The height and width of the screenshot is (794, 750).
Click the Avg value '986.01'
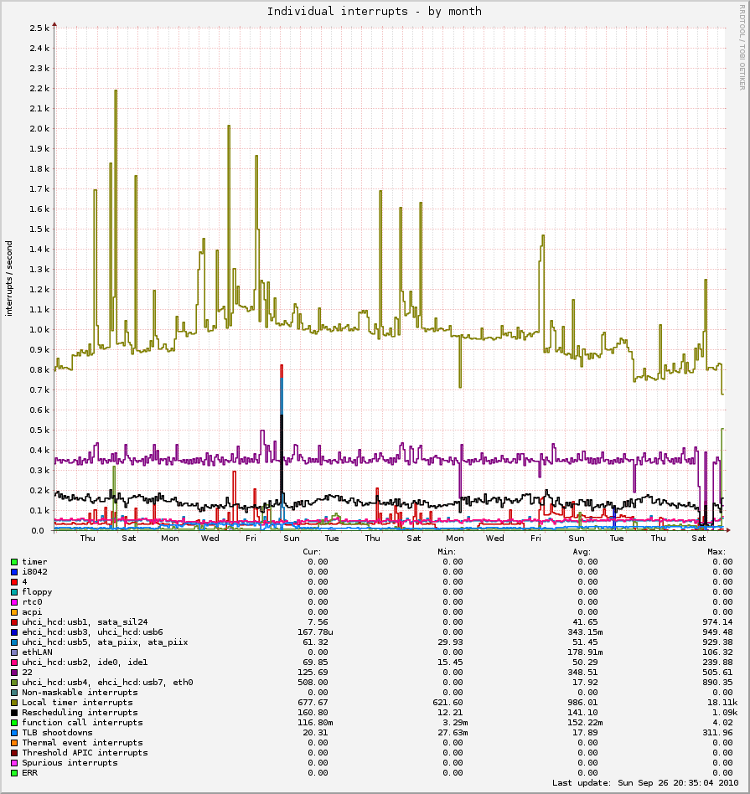coord(582,703)
